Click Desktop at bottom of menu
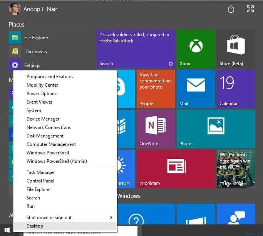Screen dimensions: 263x236 (x=35, y=226)
